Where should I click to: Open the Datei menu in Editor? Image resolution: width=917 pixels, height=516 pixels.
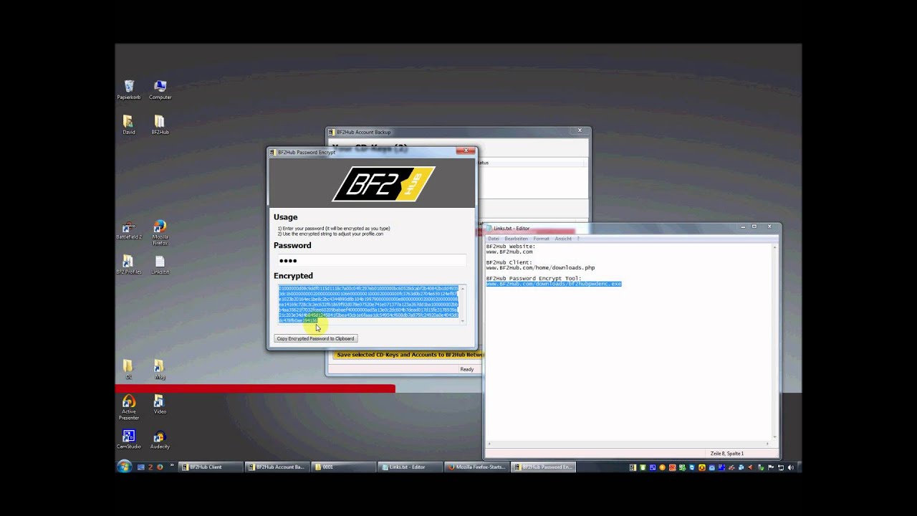tap(494, 239)
